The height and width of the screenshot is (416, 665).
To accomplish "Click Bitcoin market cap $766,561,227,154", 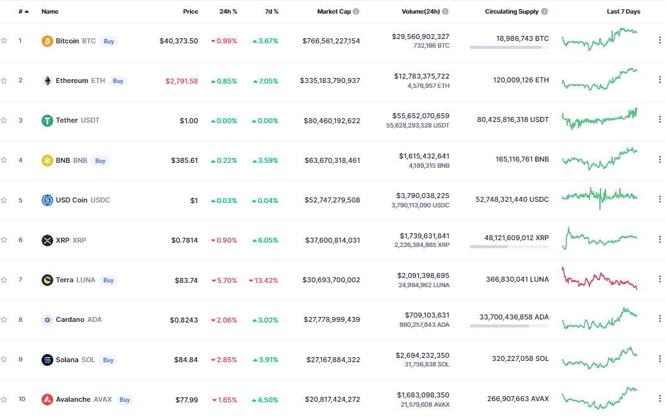I will click(331, 41).
